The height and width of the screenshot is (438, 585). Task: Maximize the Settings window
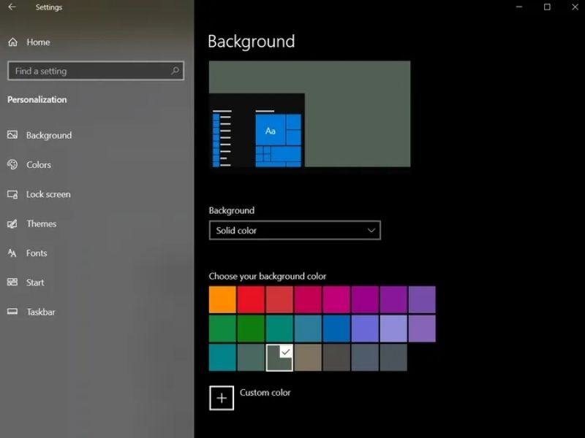(x=547, y=7)
